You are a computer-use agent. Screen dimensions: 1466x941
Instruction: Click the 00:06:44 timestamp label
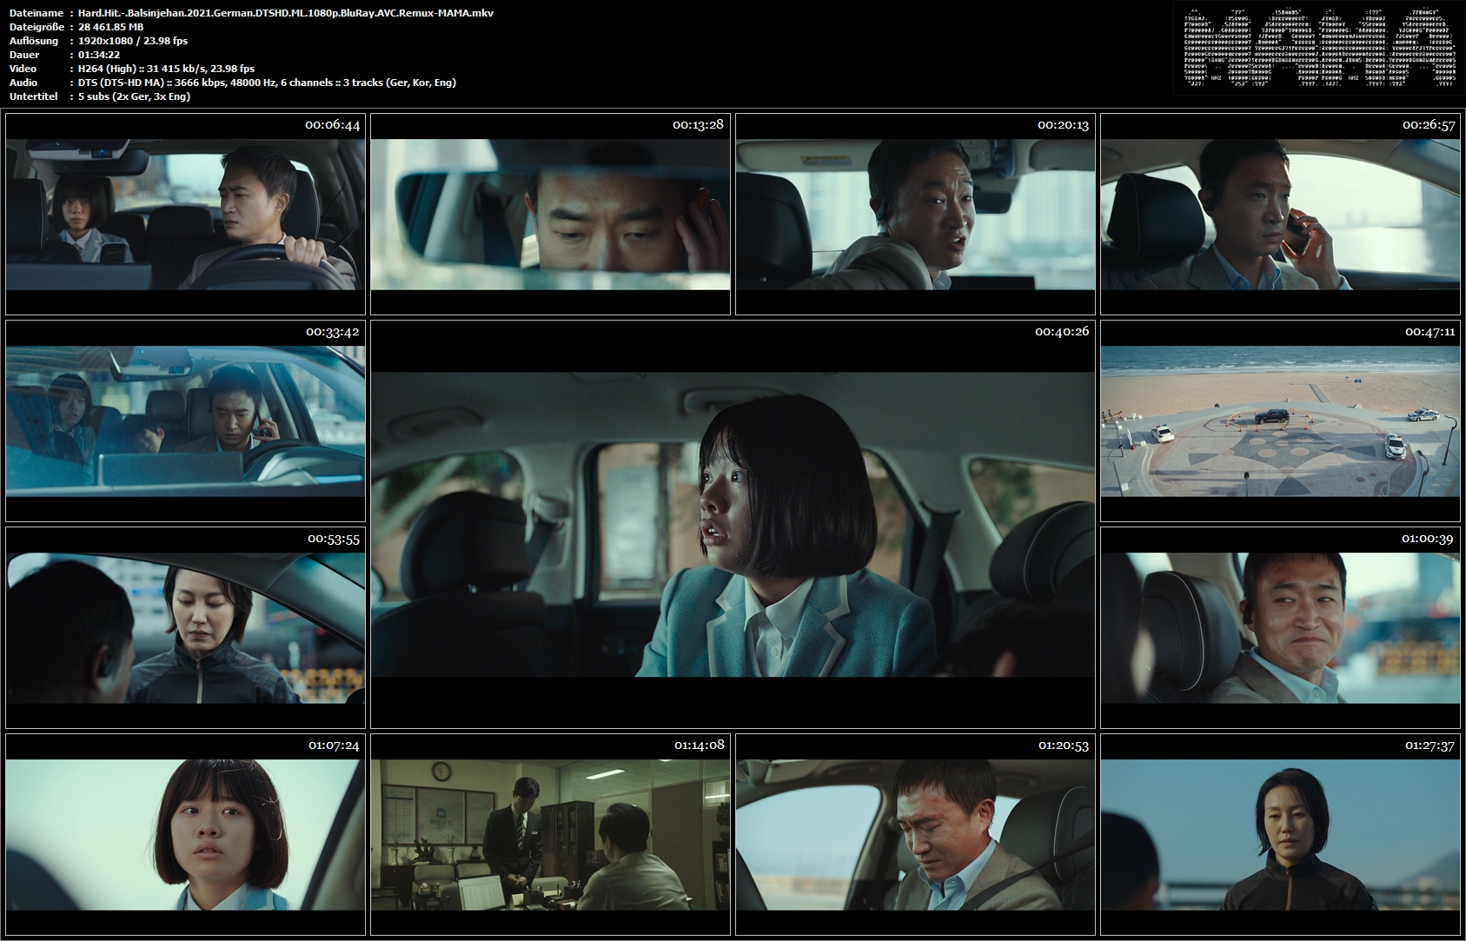[332, 125]
